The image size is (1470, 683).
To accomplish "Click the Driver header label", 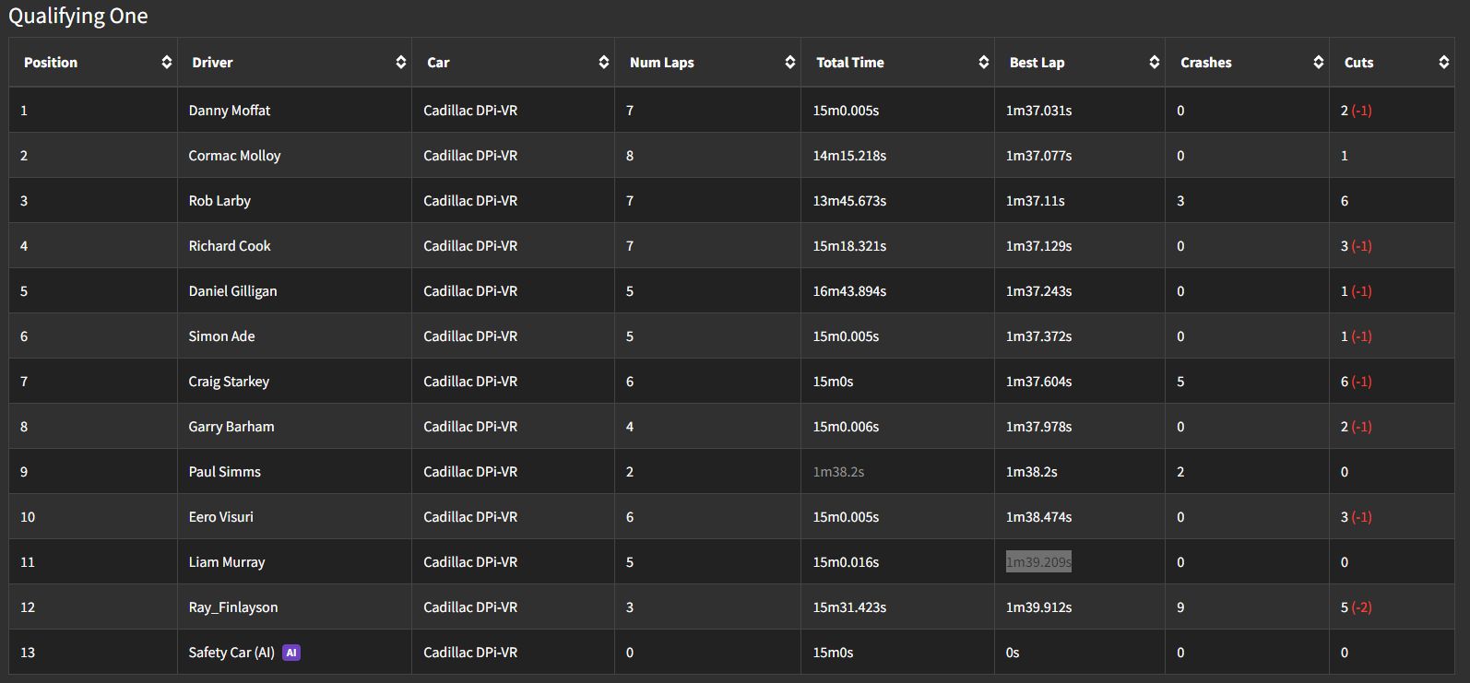I will tap(212, 63).
